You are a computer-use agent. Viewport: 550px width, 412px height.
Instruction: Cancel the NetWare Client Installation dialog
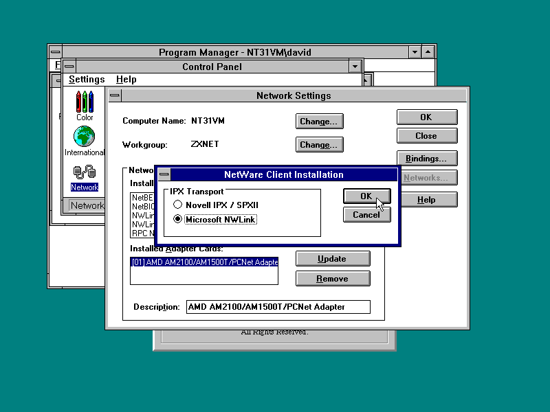coord(366,214)
